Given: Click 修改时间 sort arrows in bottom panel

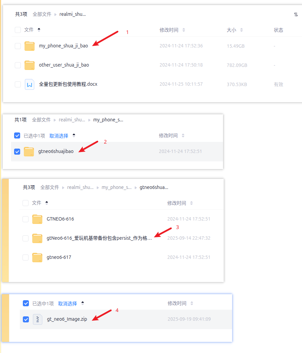Looking at the screenshot, I should click(192, 303).
